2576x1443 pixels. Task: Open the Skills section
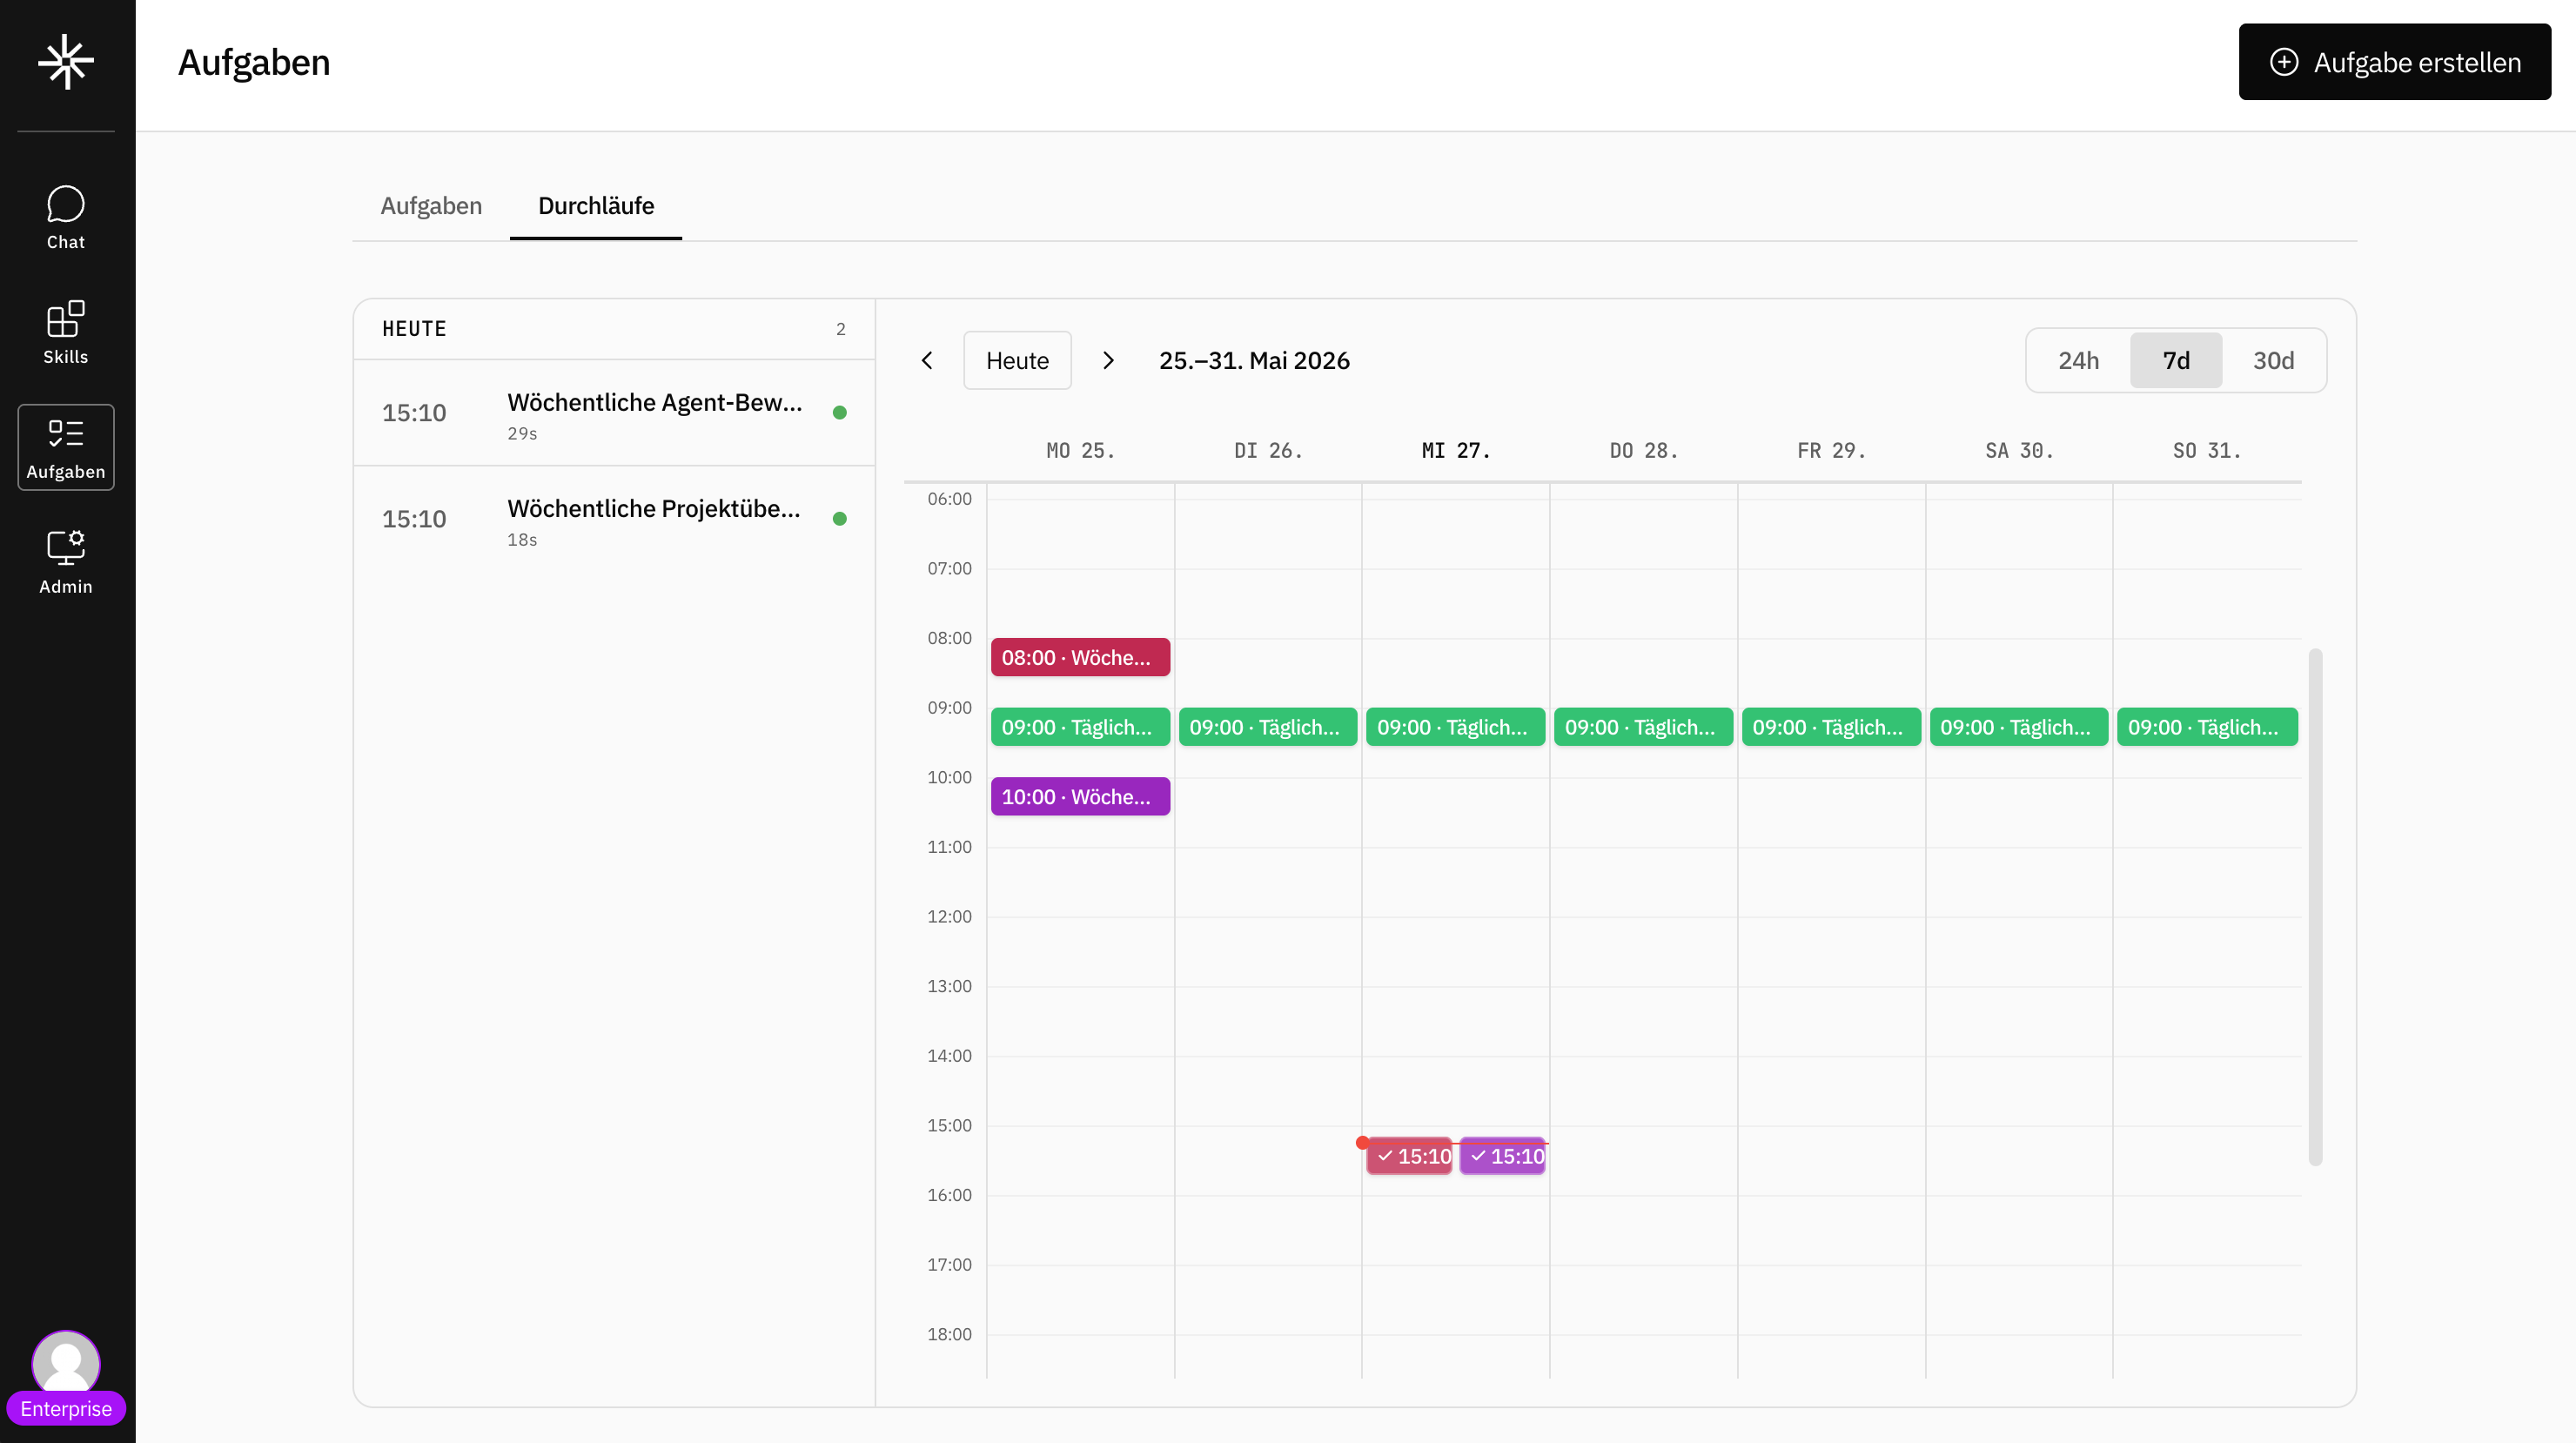[66, 332]
